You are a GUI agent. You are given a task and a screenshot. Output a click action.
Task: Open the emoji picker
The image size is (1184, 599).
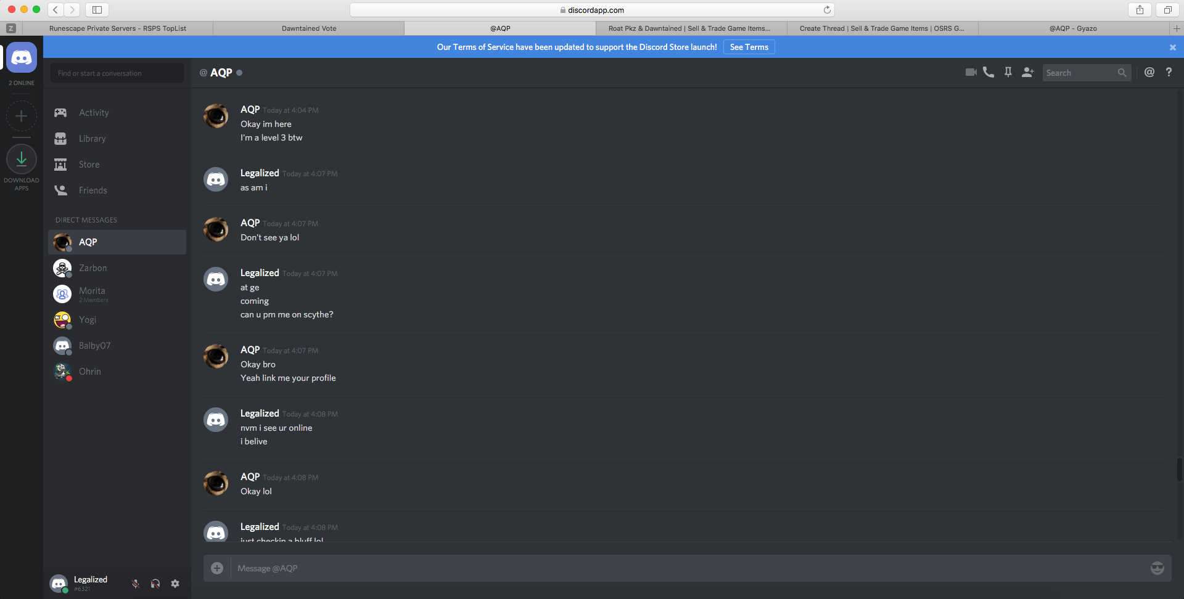(x=1157, y=568)
